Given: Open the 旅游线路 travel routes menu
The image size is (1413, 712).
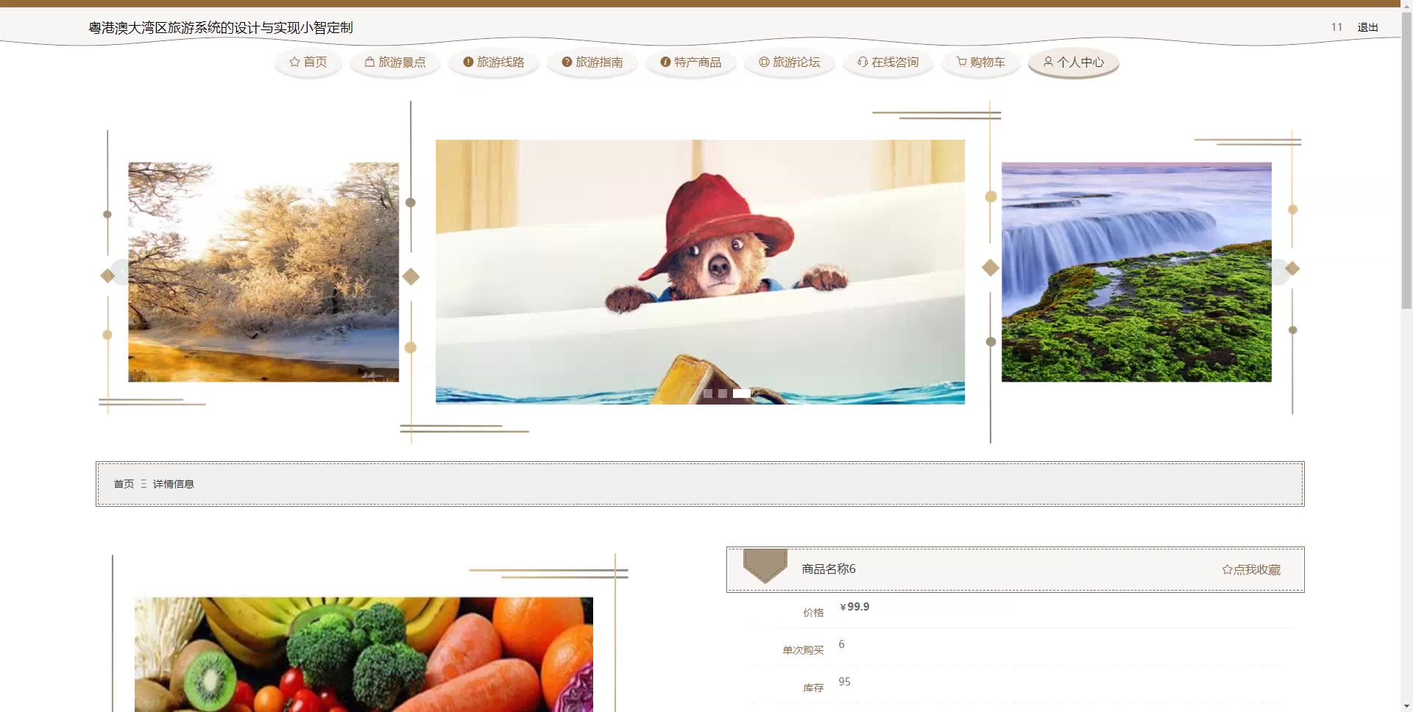Looking at the screenshot, I should (494, 63).
